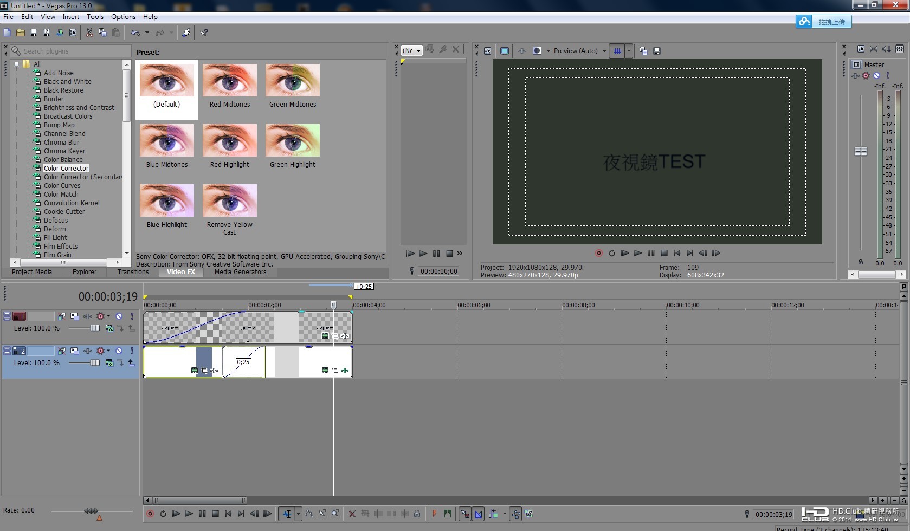This screenshot has width=910, height=531.
Task: Click the Search plug-ins field
Action: click(70, 51)
